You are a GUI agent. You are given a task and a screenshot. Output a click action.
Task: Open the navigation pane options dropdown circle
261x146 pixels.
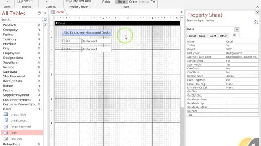click(39, 13)
